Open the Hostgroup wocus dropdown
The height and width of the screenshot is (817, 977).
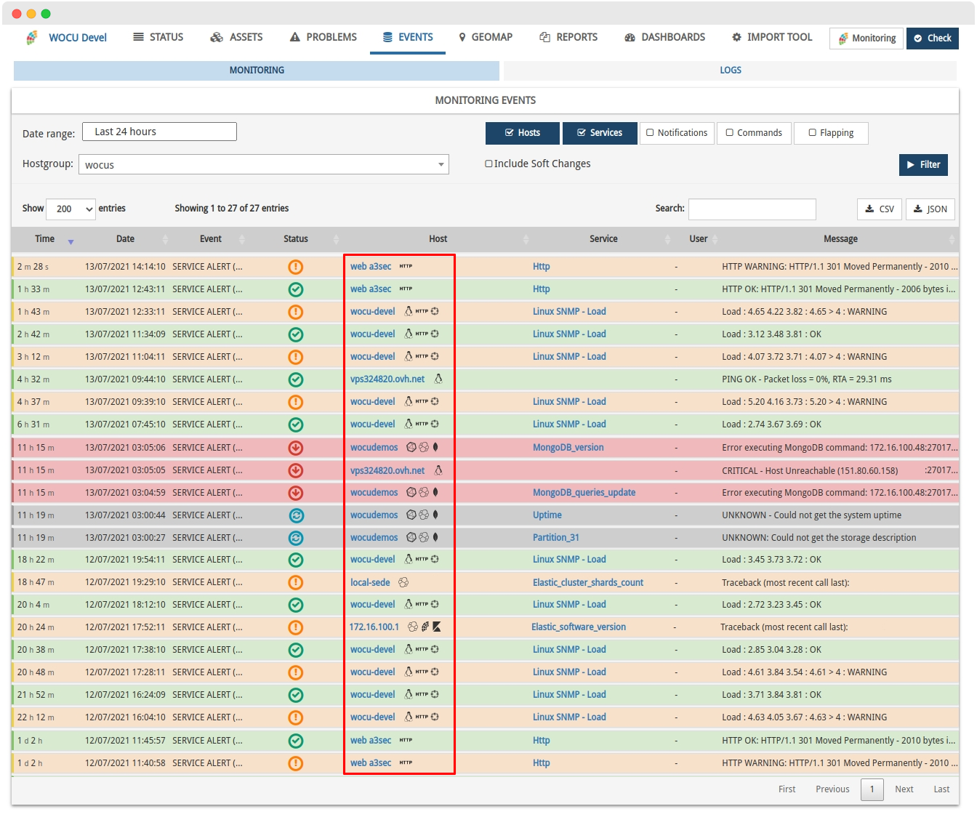(x=264, y=164)
